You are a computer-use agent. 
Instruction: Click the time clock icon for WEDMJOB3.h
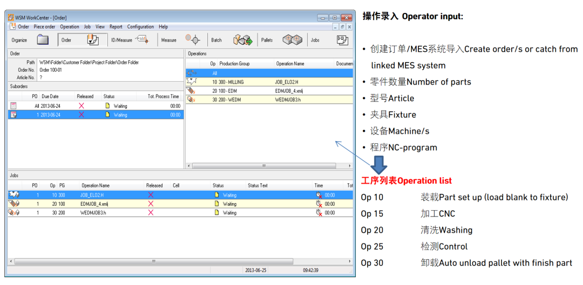pos(318,213)
